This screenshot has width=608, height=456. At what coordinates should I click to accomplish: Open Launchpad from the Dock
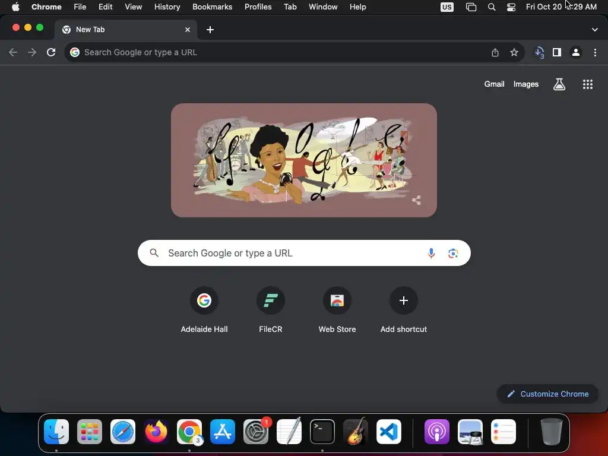point(90,432)
